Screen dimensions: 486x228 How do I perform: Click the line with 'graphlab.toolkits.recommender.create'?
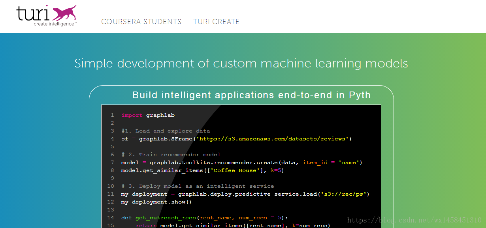pos(242,163)
